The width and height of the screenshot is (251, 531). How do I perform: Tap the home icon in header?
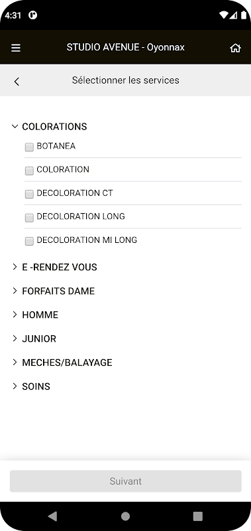click(235, 48)
